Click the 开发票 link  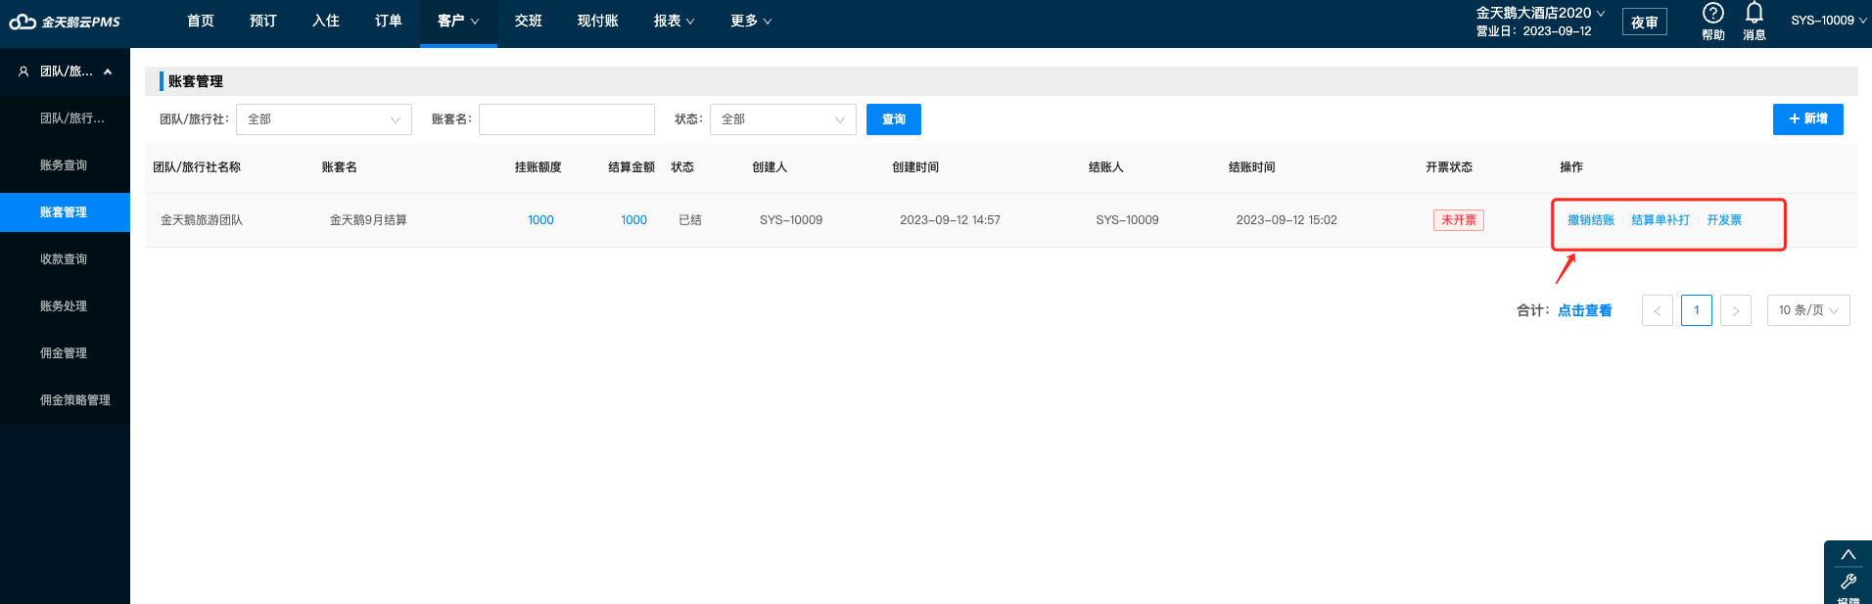tap(1724, 220)
